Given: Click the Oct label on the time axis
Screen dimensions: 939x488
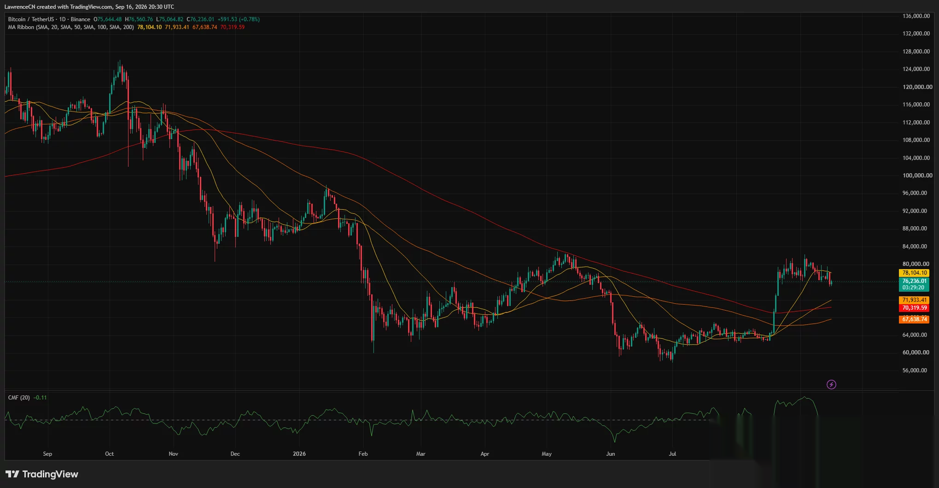Looking at the screenshot, I should (109, 454).
